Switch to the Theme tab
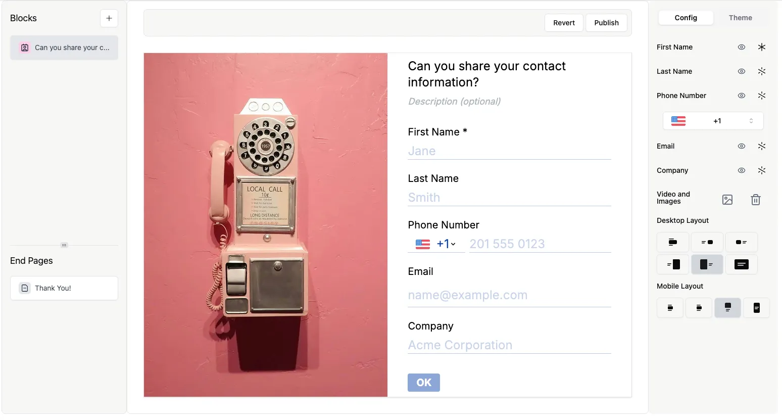 (740, 18)
